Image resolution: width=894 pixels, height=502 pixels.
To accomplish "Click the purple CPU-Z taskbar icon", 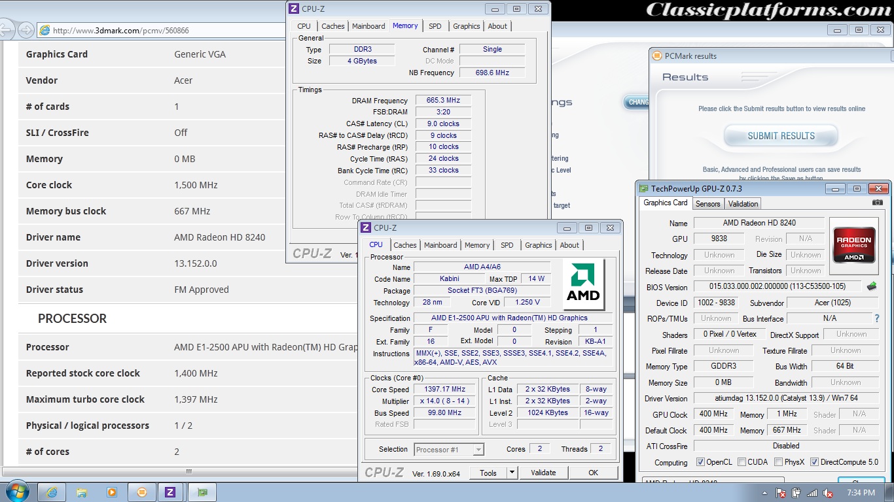I will coord(170,492).
